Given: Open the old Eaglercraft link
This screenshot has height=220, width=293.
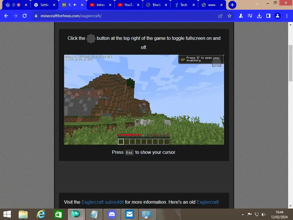Looking at the screenshot, I should (208, 202).
